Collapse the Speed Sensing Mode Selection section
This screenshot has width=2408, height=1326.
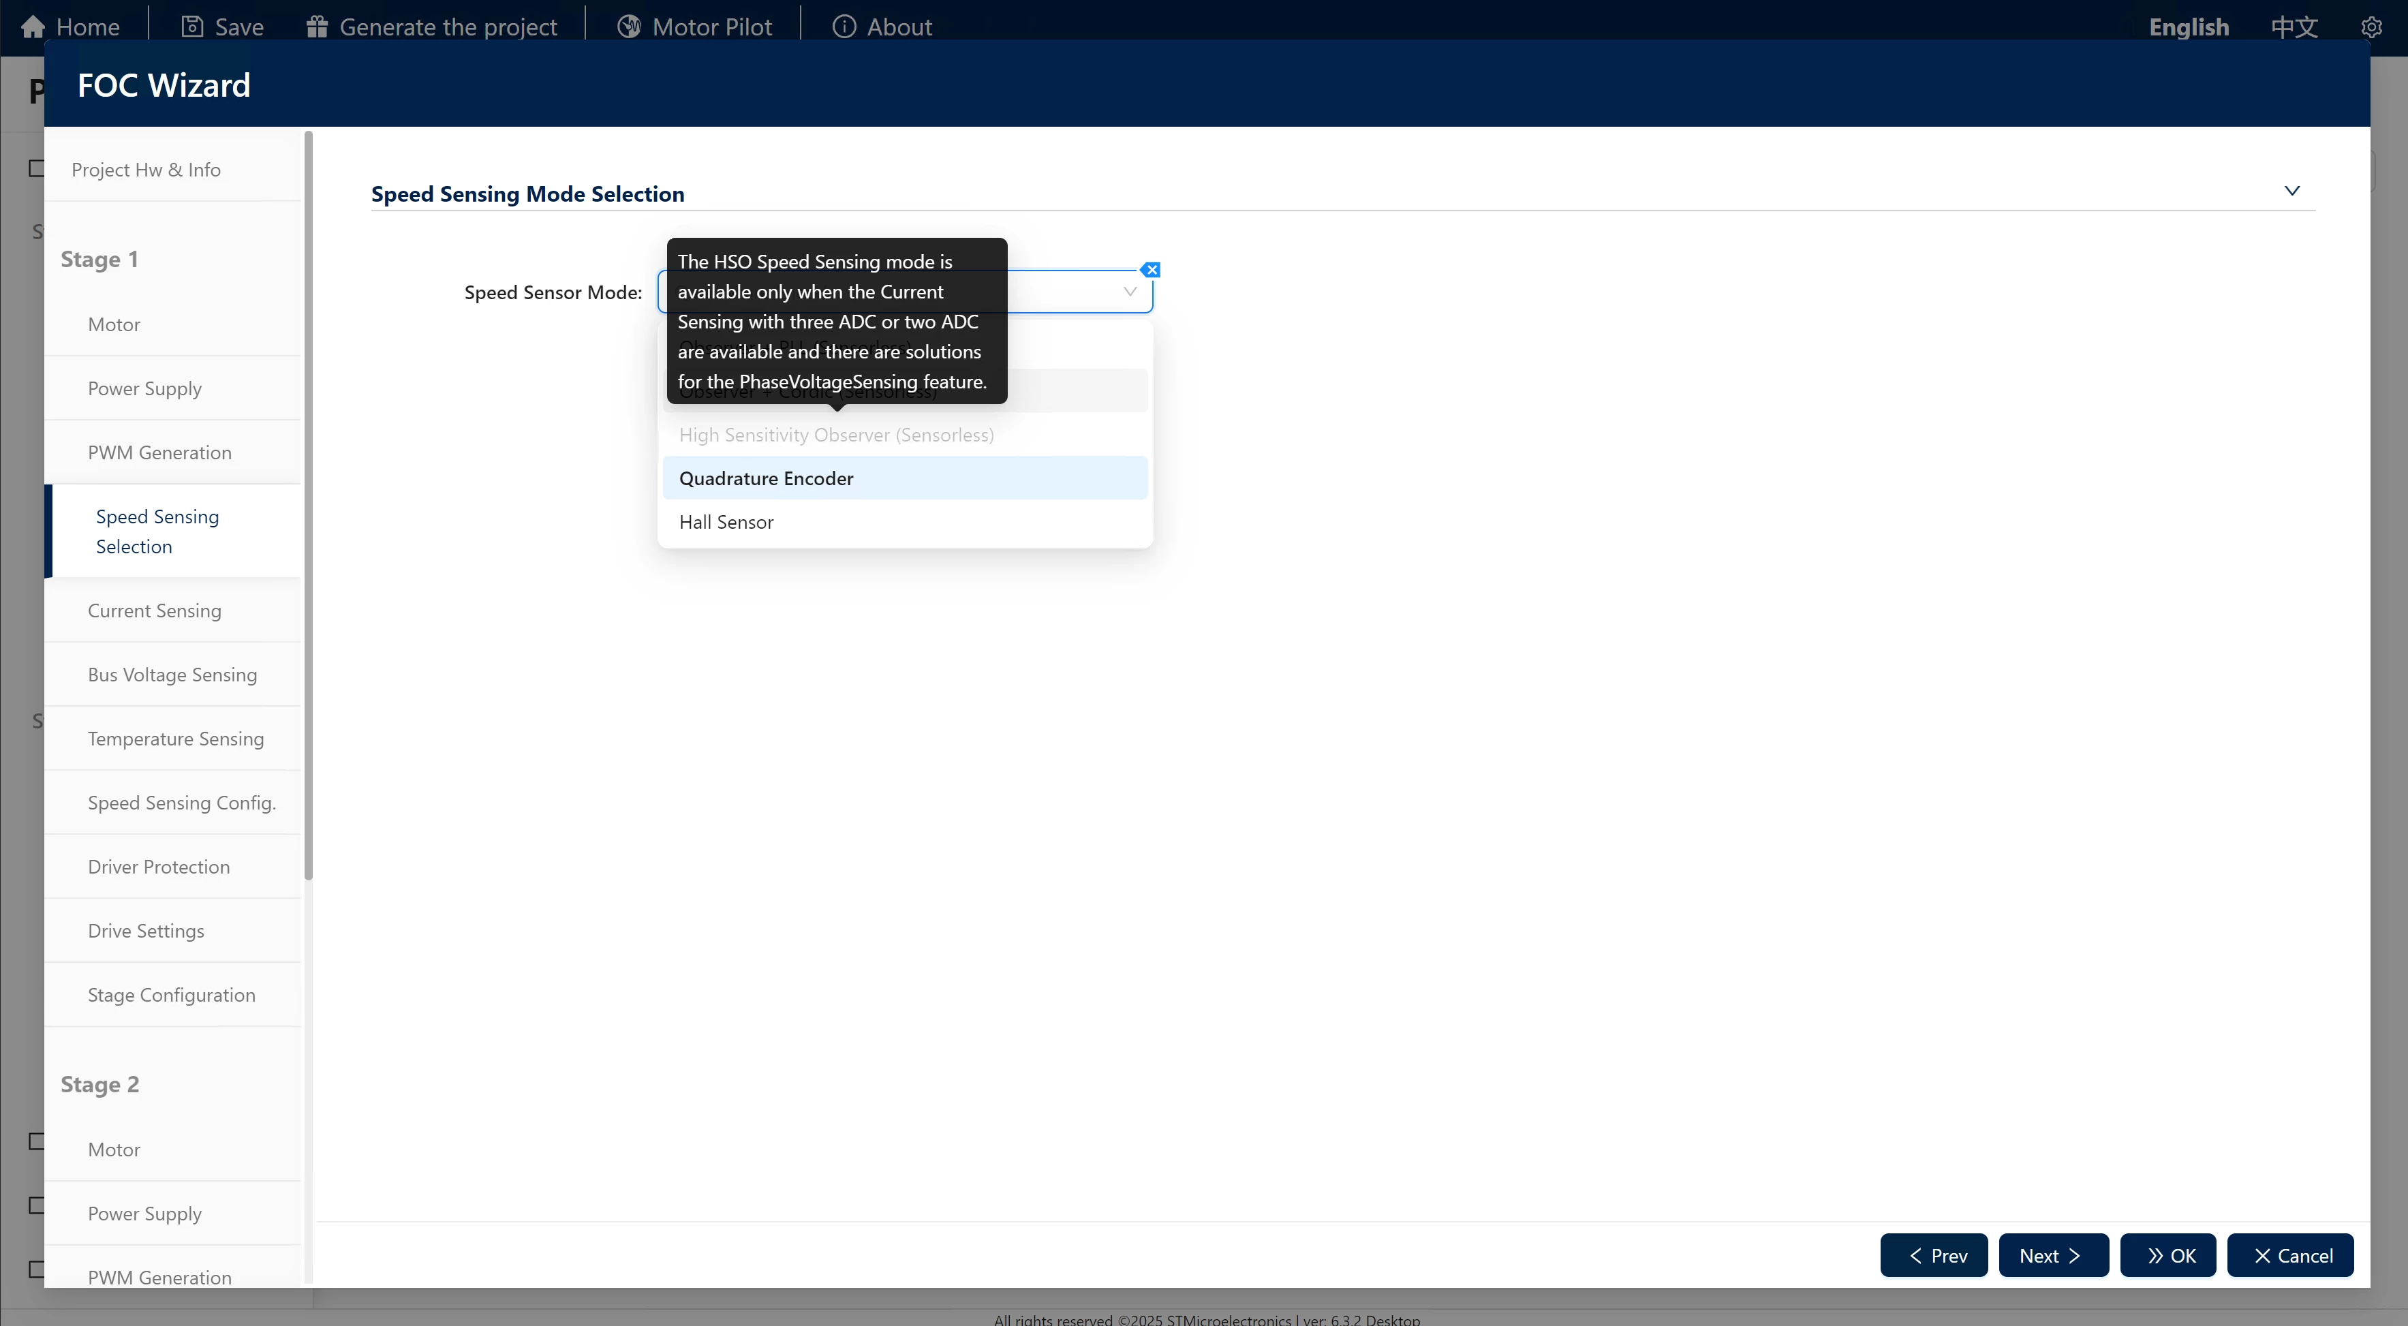(2292, 191)
